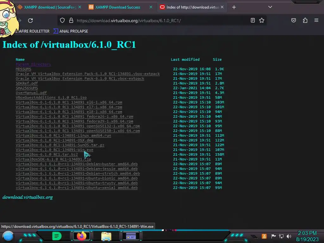This screenshot has height=243, width=324.
Task: Open the Extensions puzzle icon
Action: tap(305, 20)
